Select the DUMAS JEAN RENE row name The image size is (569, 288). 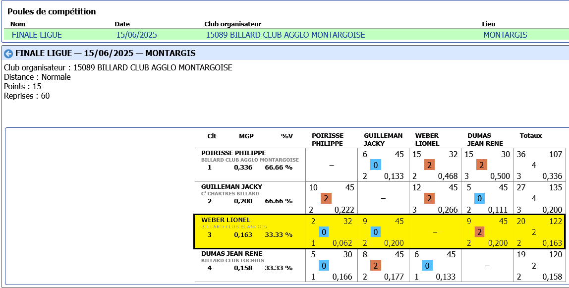[231, 253]
